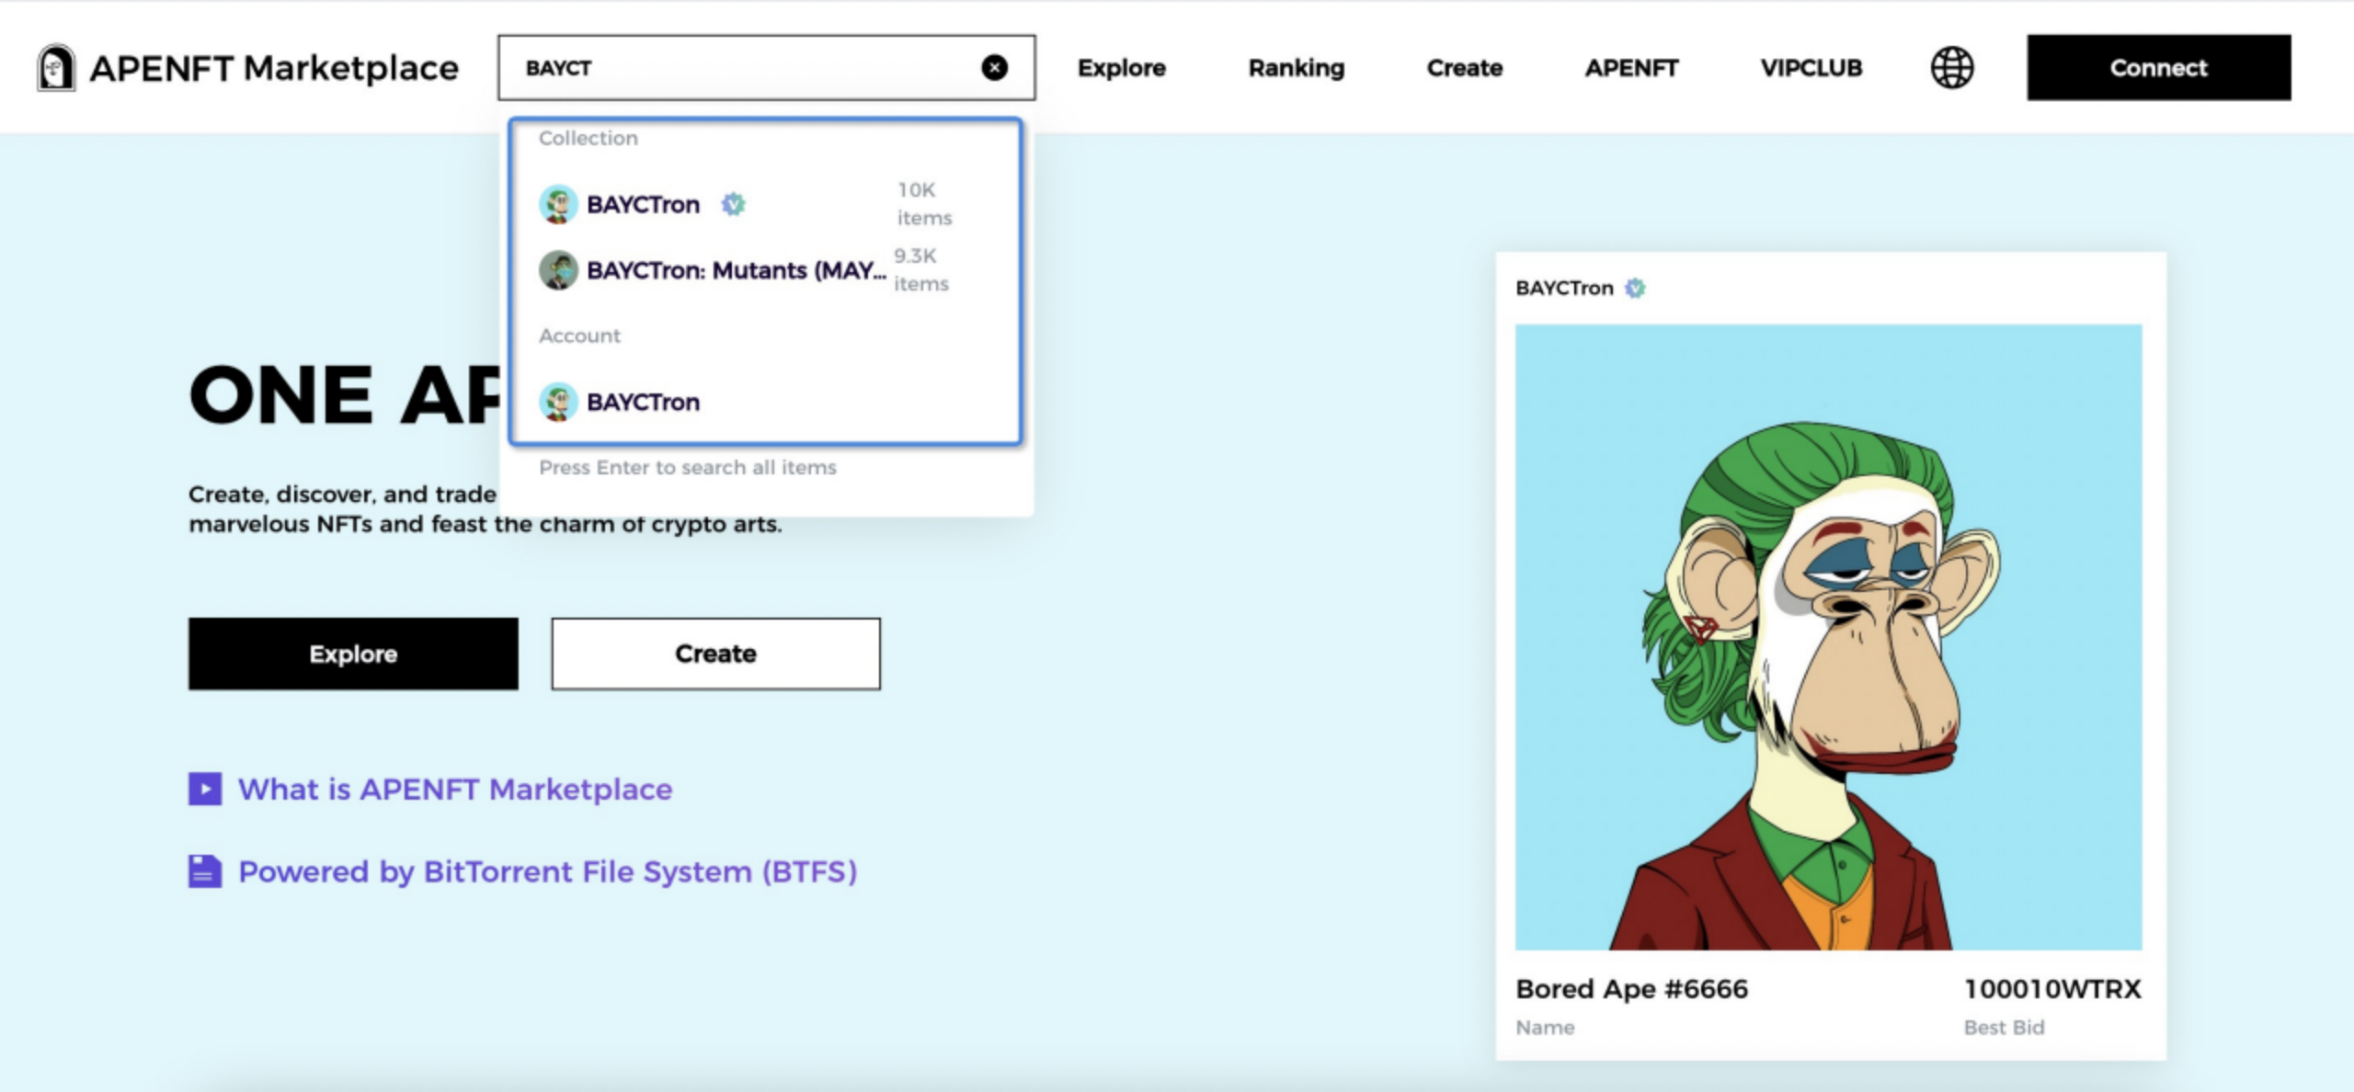This screenshot has height=1092, width=2354.
Task: Click the play icon beside What is APENFT
Action: 205,789
